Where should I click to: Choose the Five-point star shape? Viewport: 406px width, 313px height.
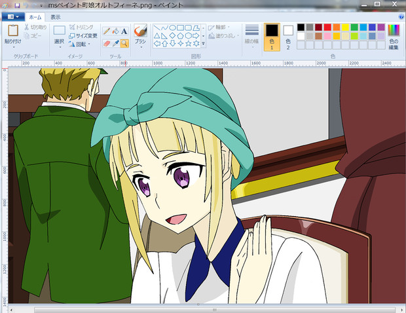tap(188, 43)
